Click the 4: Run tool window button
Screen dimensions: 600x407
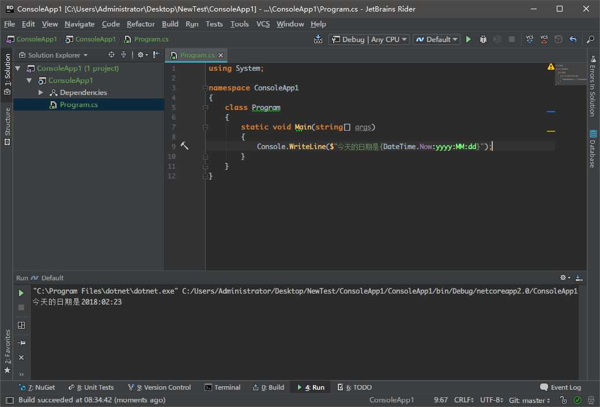(311, 387)
